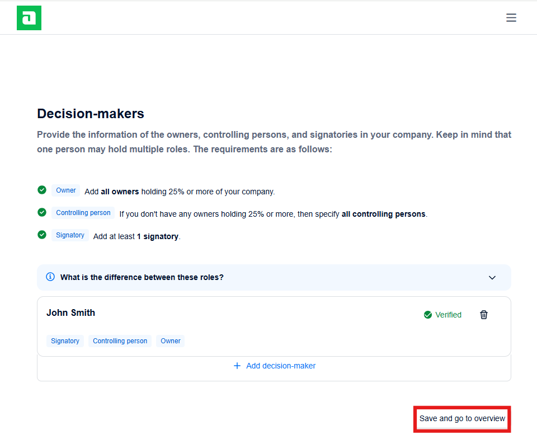Click green checkmark next to Owner requirement
This screenshot has height=448, width=537.
click(42, 190)
